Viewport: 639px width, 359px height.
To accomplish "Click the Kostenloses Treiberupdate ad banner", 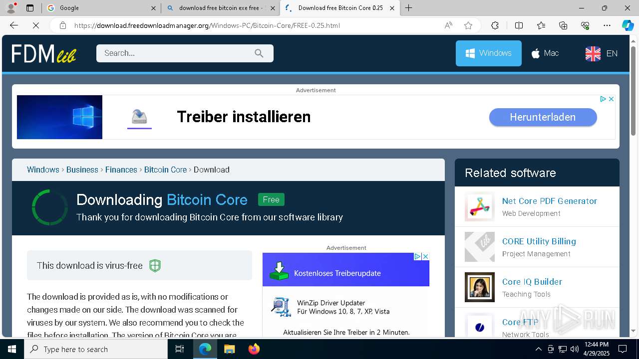I will [x=346, y=270].
